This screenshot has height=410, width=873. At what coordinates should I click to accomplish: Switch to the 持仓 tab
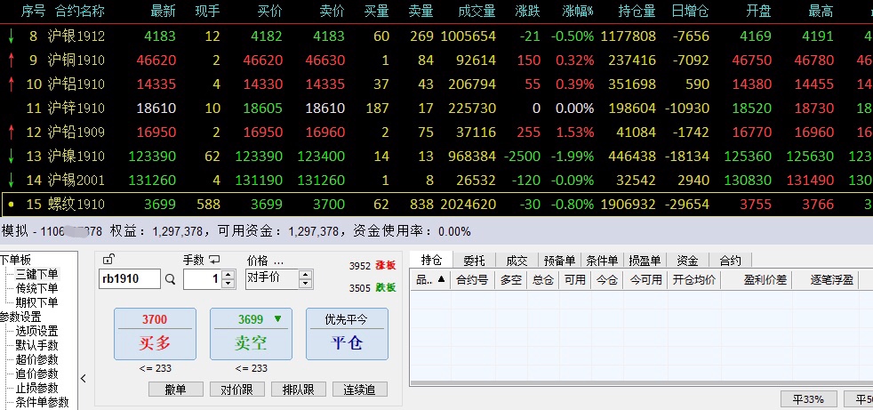[431, 260]
